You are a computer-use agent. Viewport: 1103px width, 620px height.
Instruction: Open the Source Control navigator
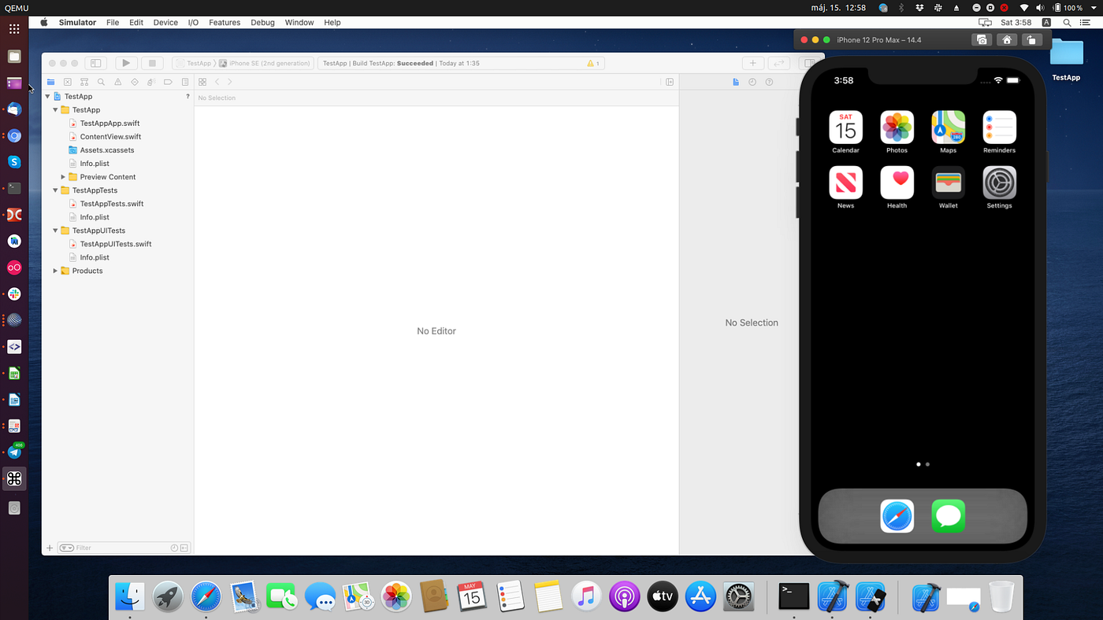67,81
